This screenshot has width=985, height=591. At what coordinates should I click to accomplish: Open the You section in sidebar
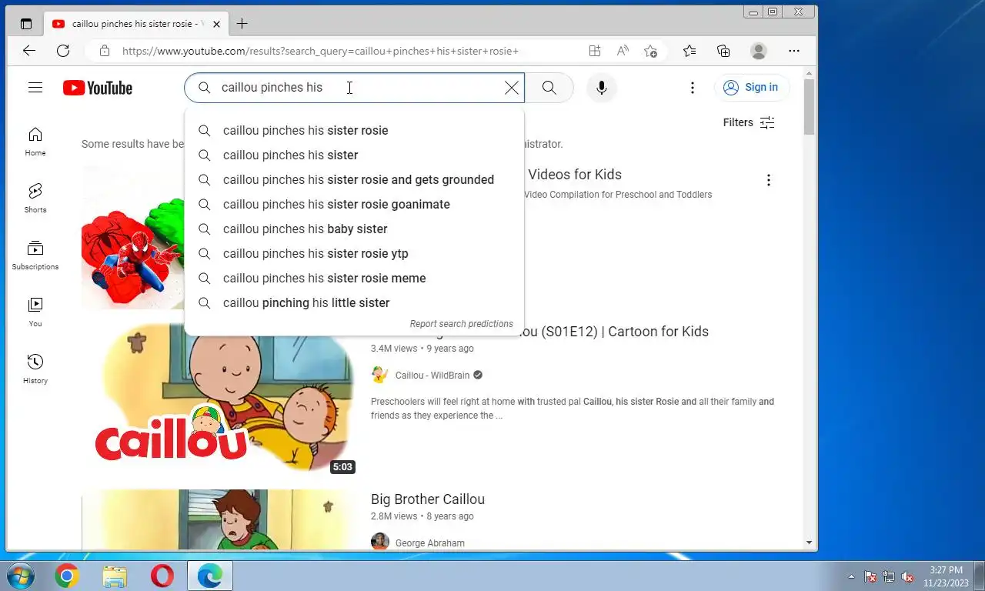pos(35,312)
